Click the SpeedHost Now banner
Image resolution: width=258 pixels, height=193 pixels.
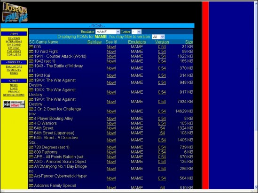[x=14, y=104]
